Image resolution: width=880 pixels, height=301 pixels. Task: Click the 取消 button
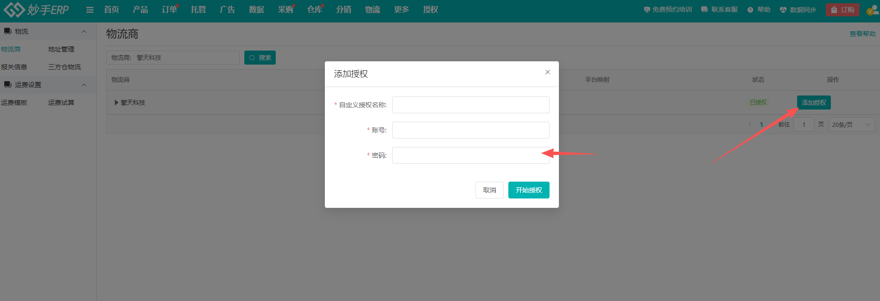[x=490, y=190]
